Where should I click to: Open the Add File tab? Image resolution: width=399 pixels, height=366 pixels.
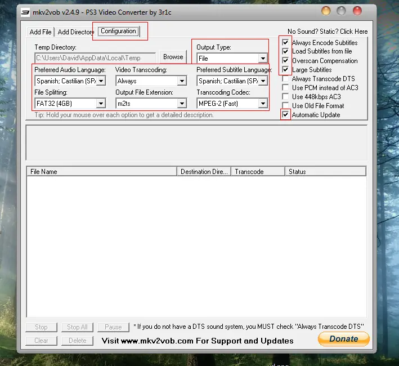41,32
